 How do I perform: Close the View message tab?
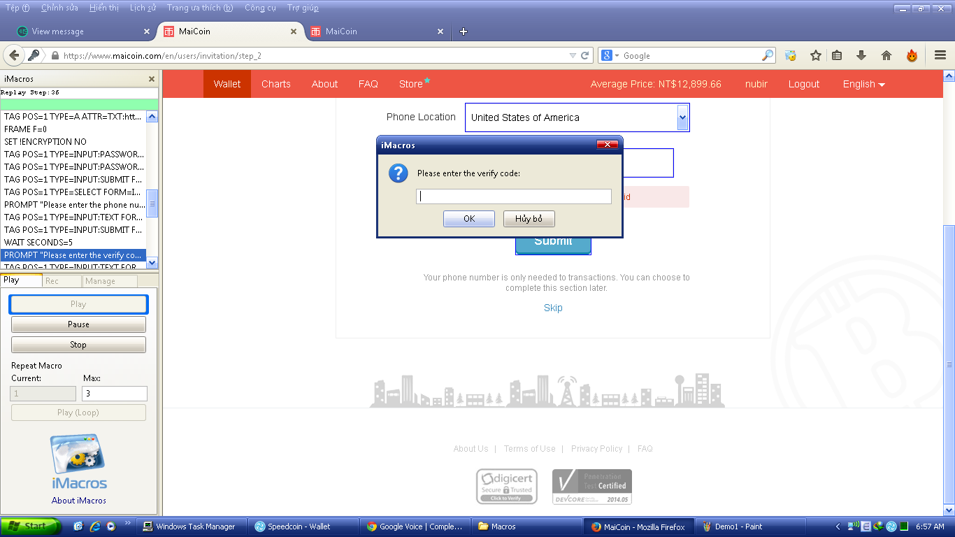coord(147,31)
